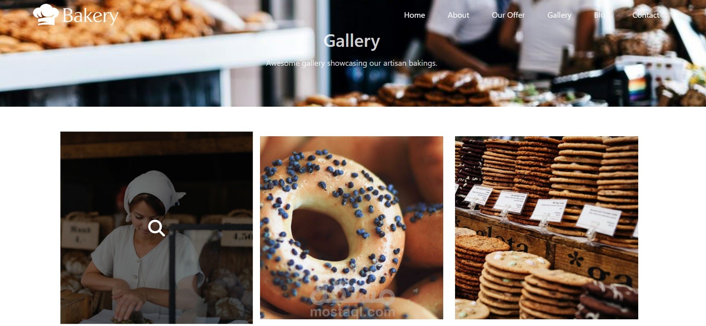Open the Our Offer menu link

click(508, 15)
